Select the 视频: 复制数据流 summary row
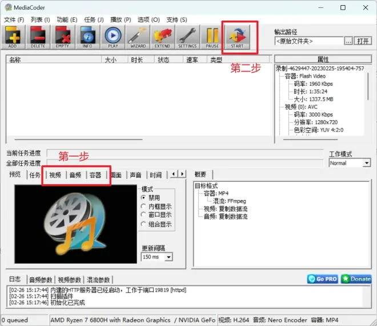Image resolution: width=377 pixels, height=326 pixels. tap(226, 209)
